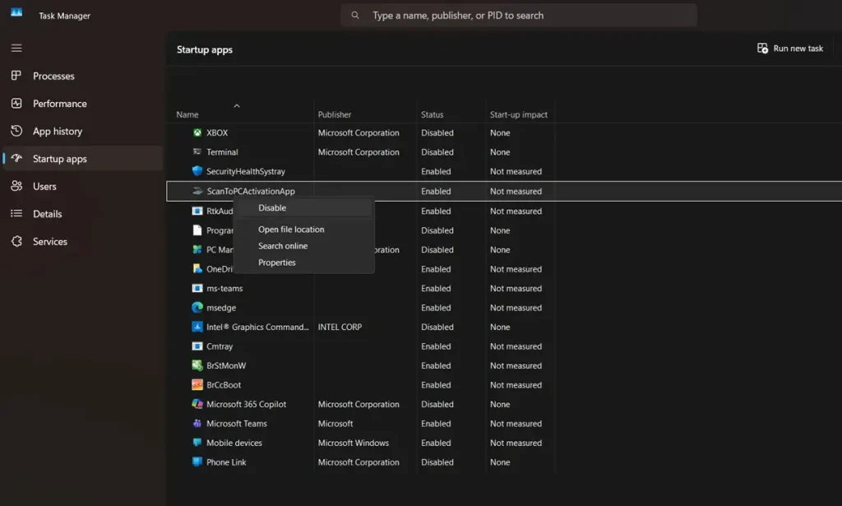Click Enabled status in msedge row
This screenshot has height=506, width=842.
436,308
